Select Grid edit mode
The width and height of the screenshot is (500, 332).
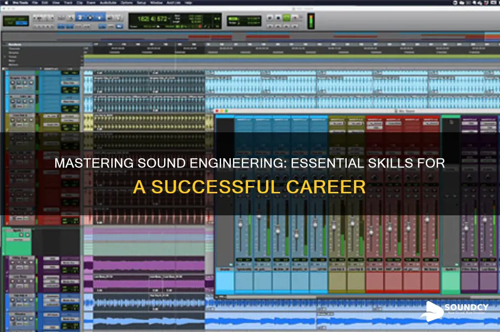click(21, 23)
